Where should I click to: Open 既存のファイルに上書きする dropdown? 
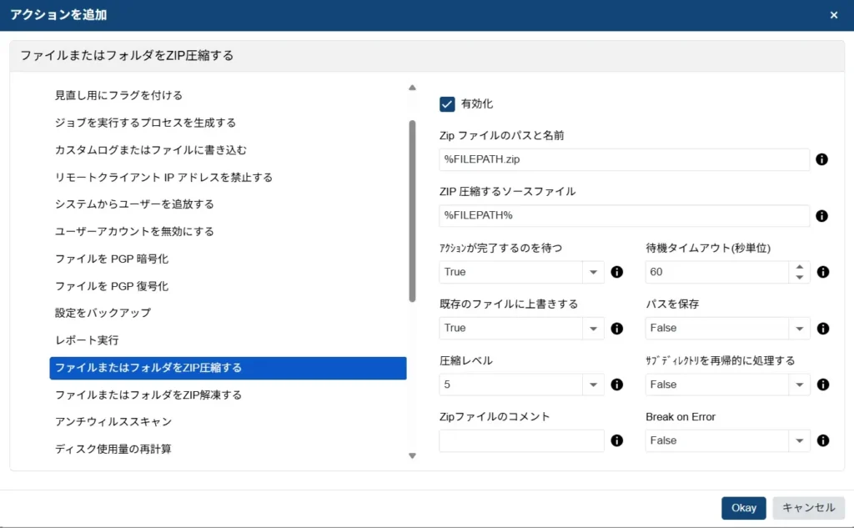593,328
